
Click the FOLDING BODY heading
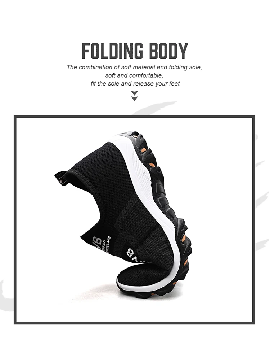click(x=135, y=51)
